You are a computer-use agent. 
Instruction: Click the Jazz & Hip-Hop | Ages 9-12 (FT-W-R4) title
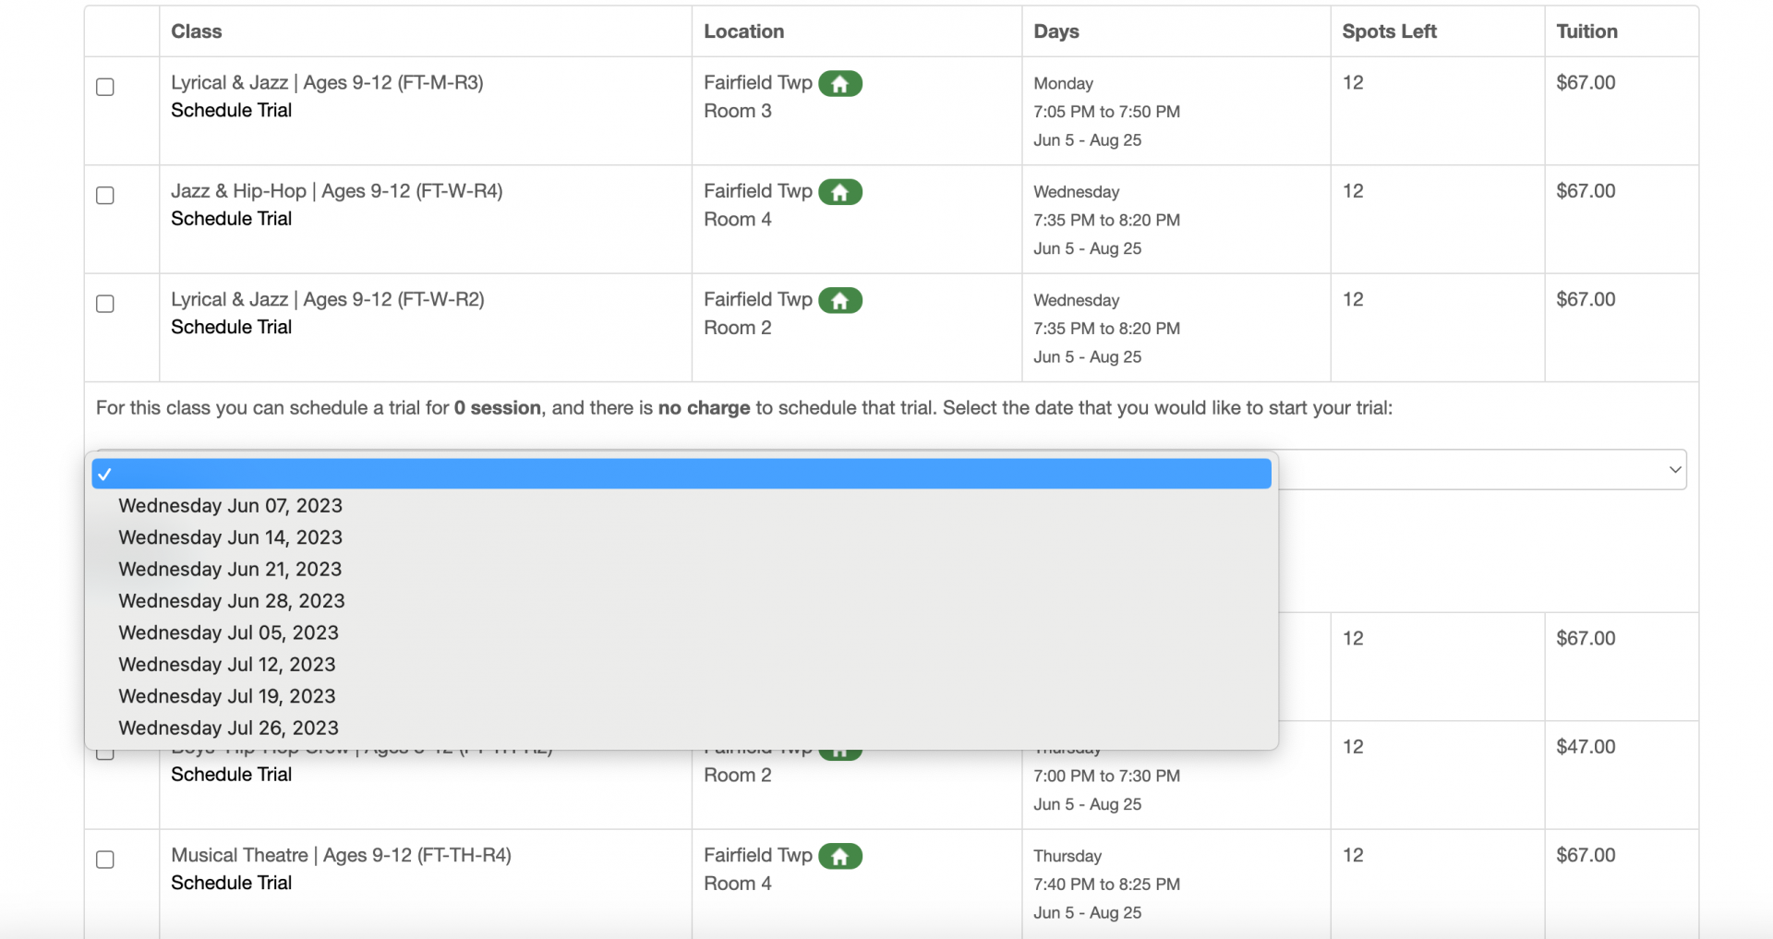(x=336, y=191)
